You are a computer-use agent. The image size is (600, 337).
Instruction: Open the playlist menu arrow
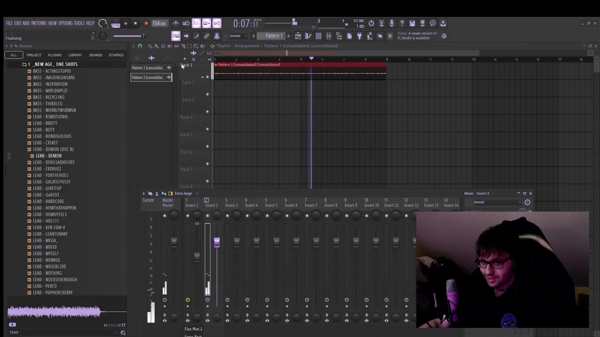[x=133, y=46]
